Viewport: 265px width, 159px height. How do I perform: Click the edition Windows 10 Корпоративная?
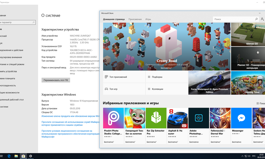(84, 101)
